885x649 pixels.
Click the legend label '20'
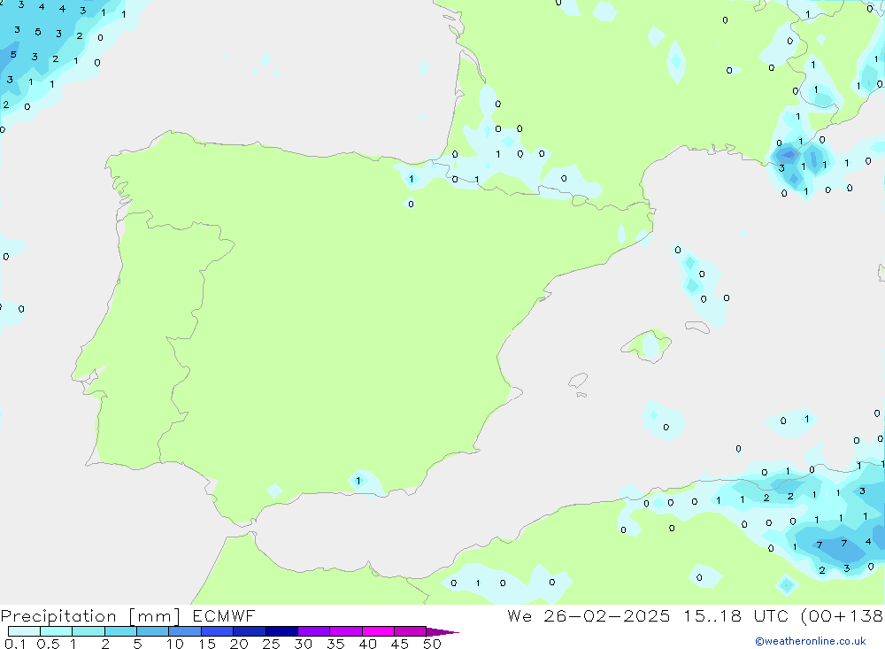(239, 644)
